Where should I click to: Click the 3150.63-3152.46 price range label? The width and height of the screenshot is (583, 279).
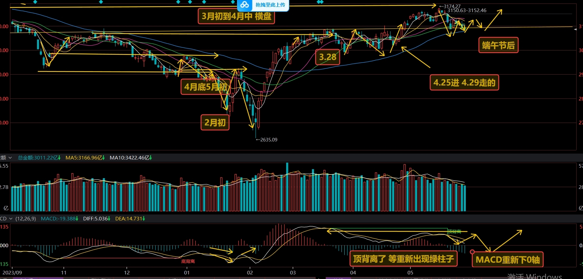point(467,10)
